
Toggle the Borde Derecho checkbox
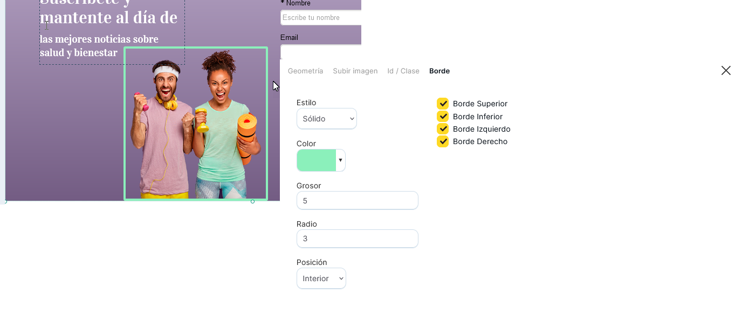tap(443, 141)
